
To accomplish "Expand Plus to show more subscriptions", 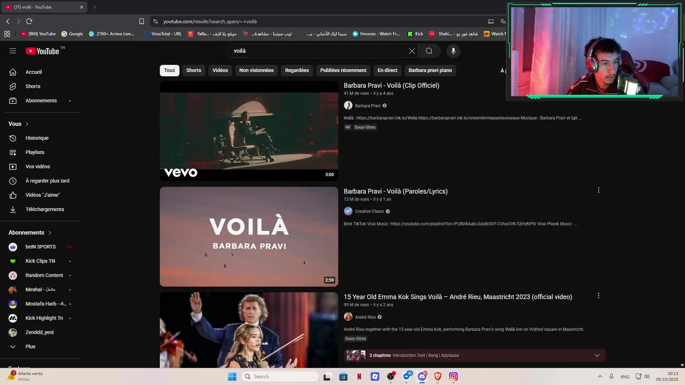I will 42,346.
